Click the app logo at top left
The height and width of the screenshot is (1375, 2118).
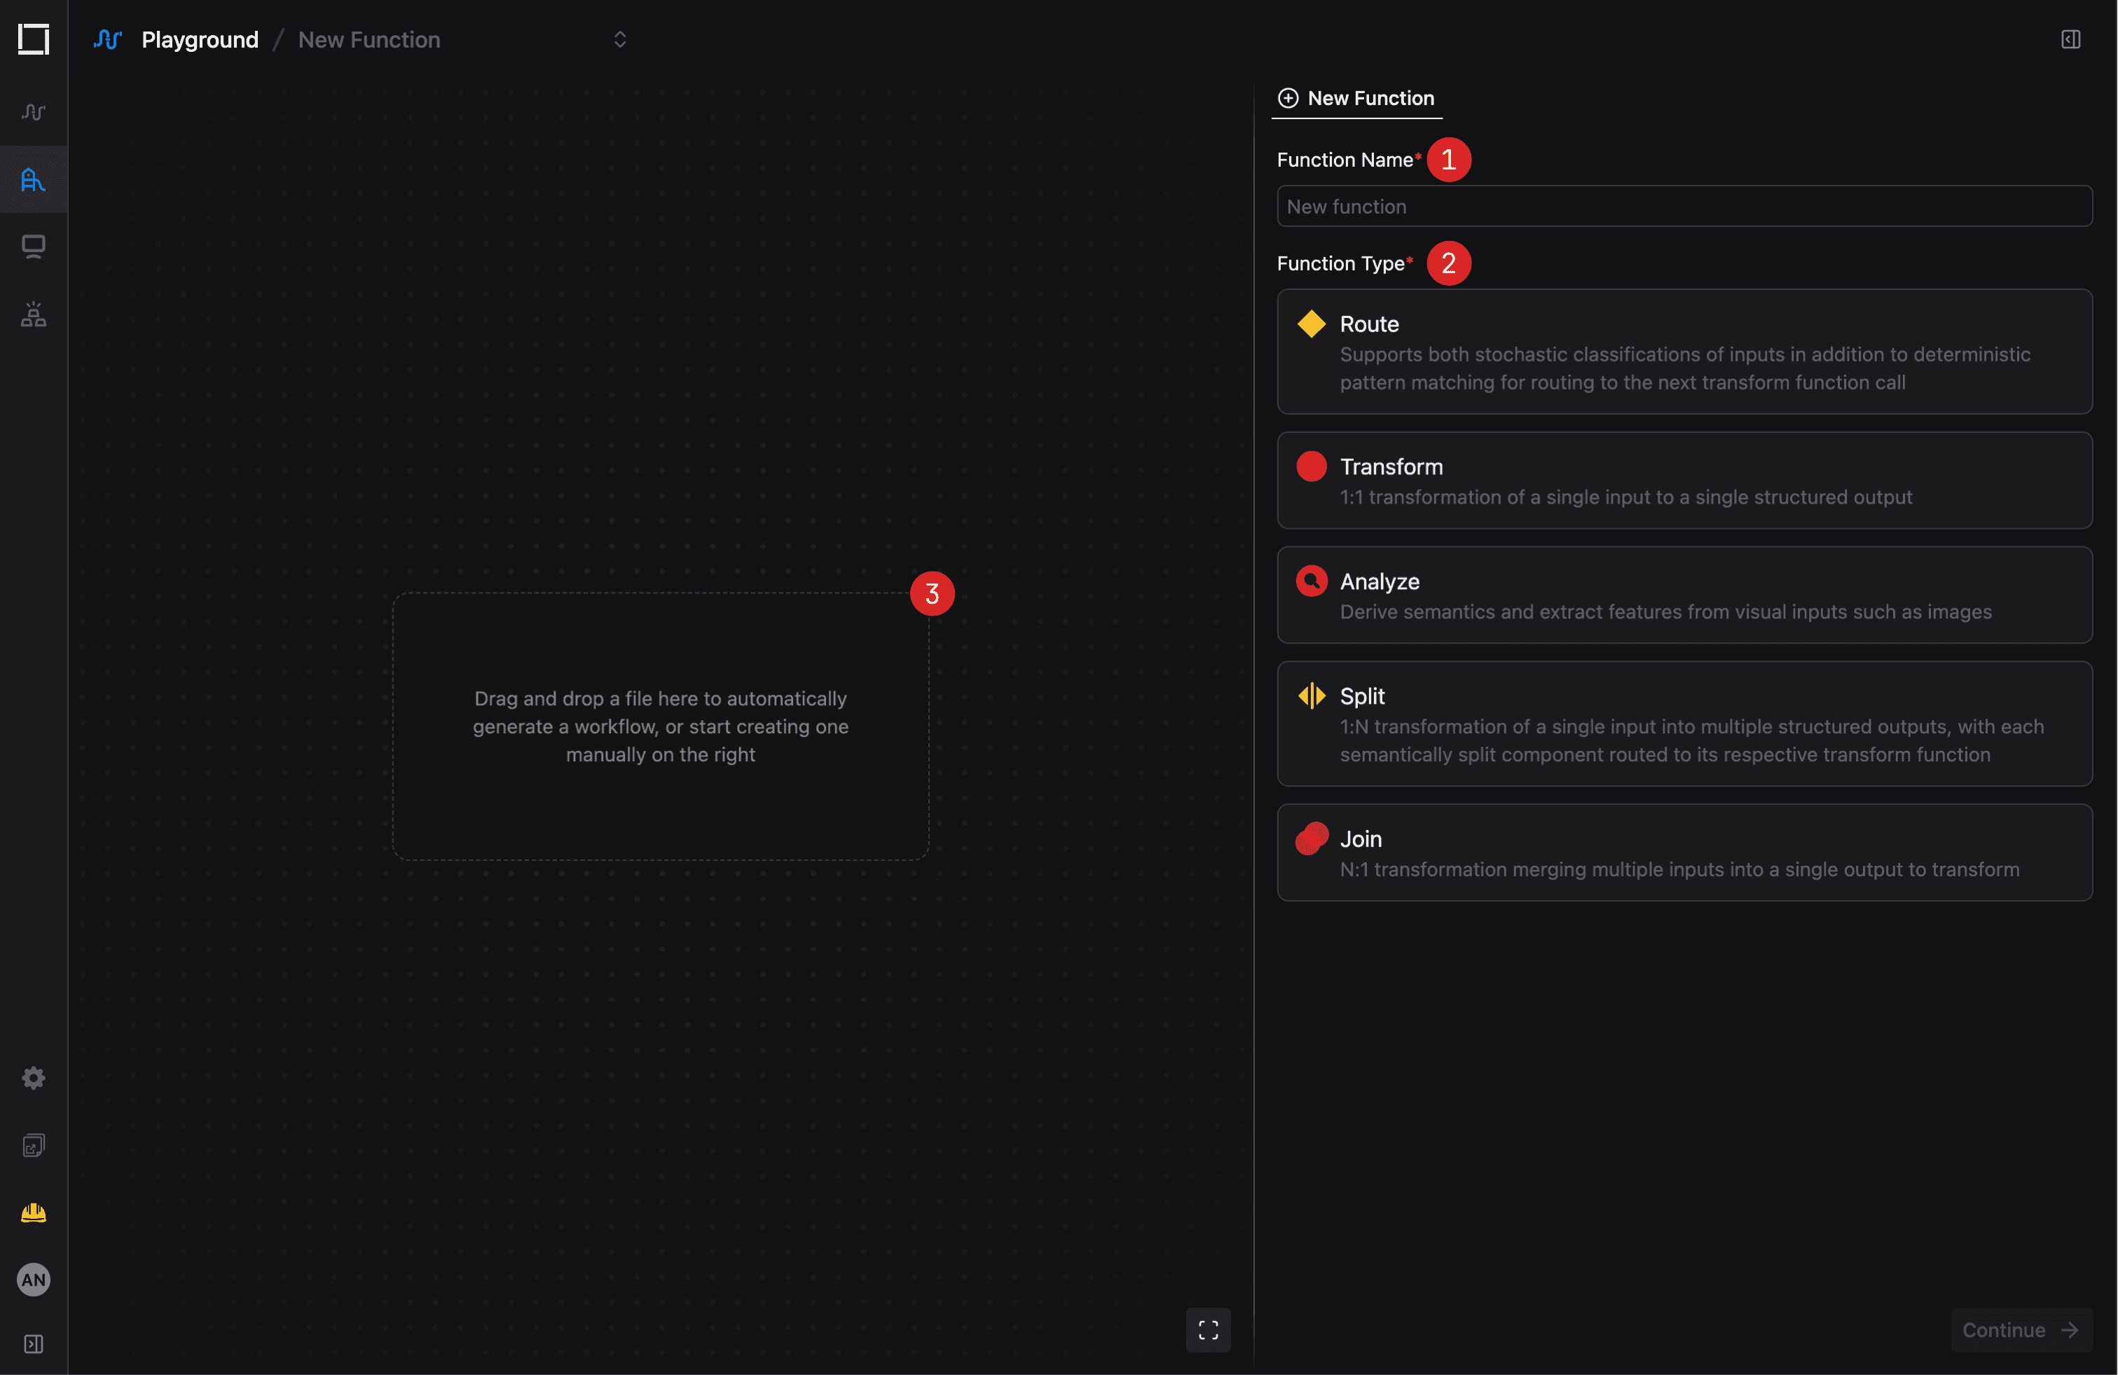coord(33,39)
